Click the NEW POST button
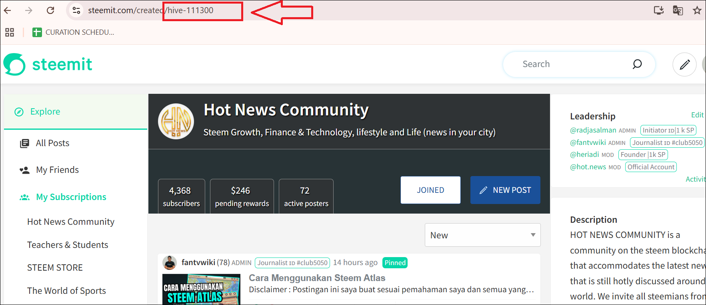 pos(505,190)
